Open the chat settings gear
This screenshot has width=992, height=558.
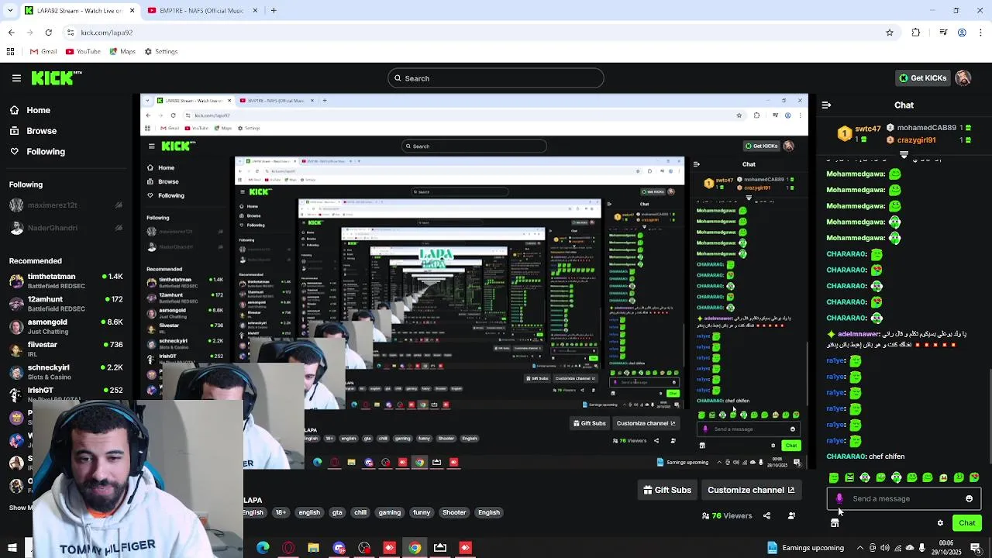point(940,523)
